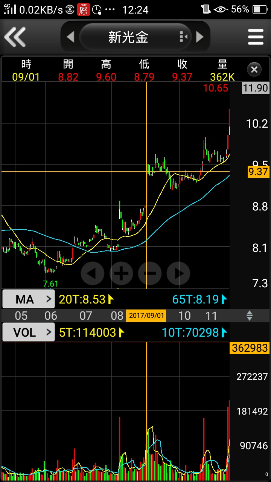Move crosshair right with chart overlay arrow

(178, 273)
